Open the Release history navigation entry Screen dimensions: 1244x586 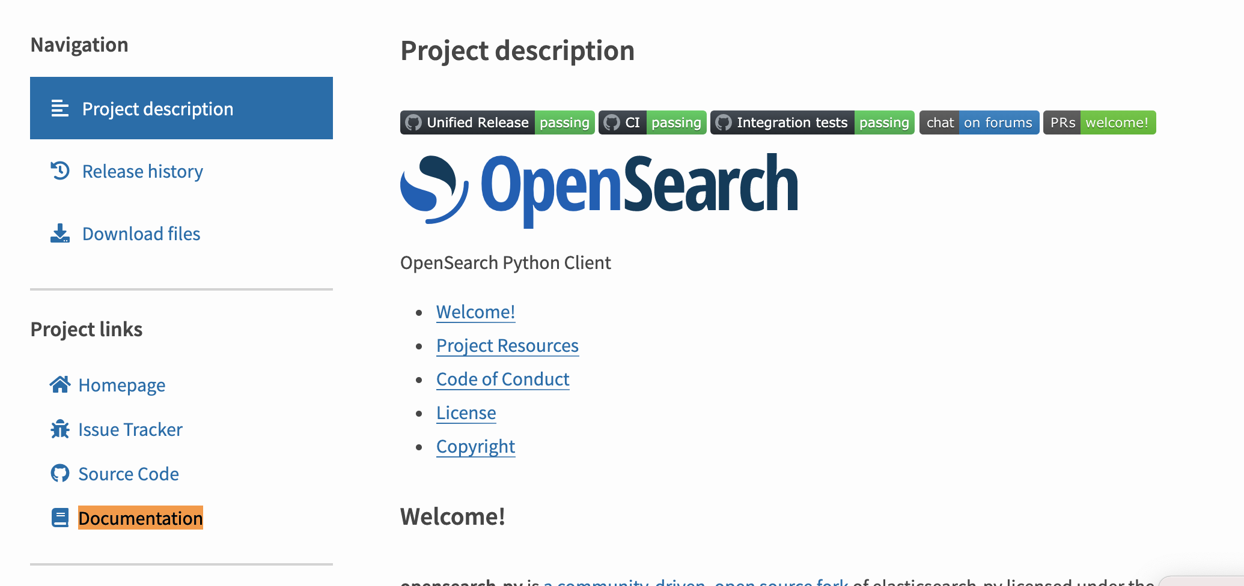pyautogui.click(x=142, y=171)
